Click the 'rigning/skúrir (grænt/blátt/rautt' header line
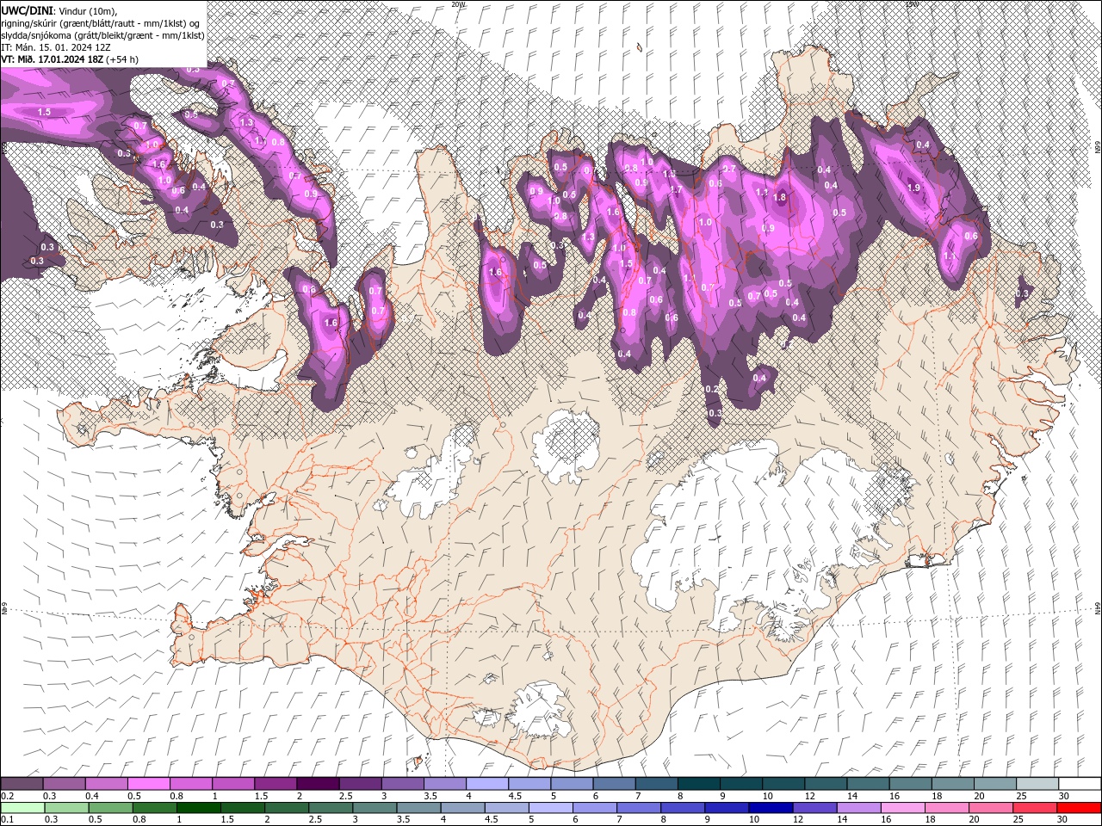Viewport: 1102px width, 826px height. [x=99, y=22]
